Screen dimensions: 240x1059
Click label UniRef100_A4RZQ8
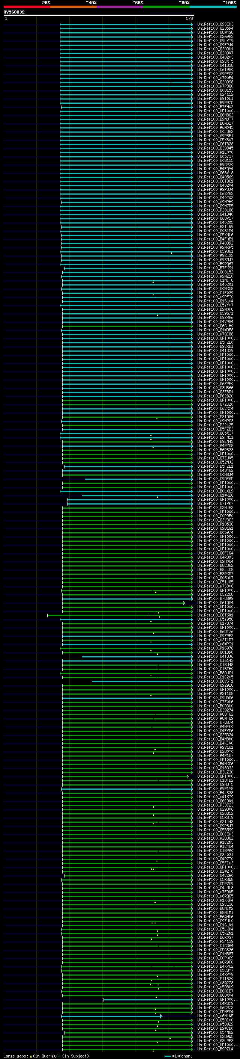click(215, 446)
